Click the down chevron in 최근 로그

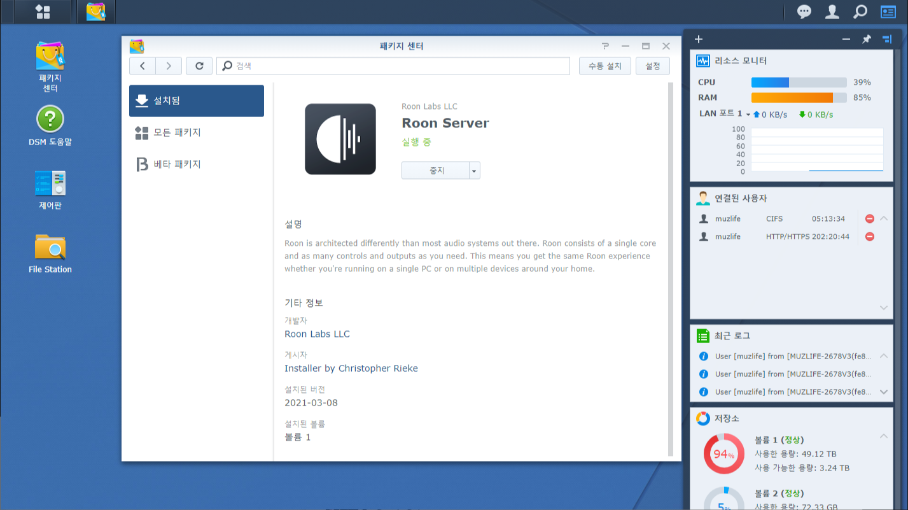(x=884, y=392)
